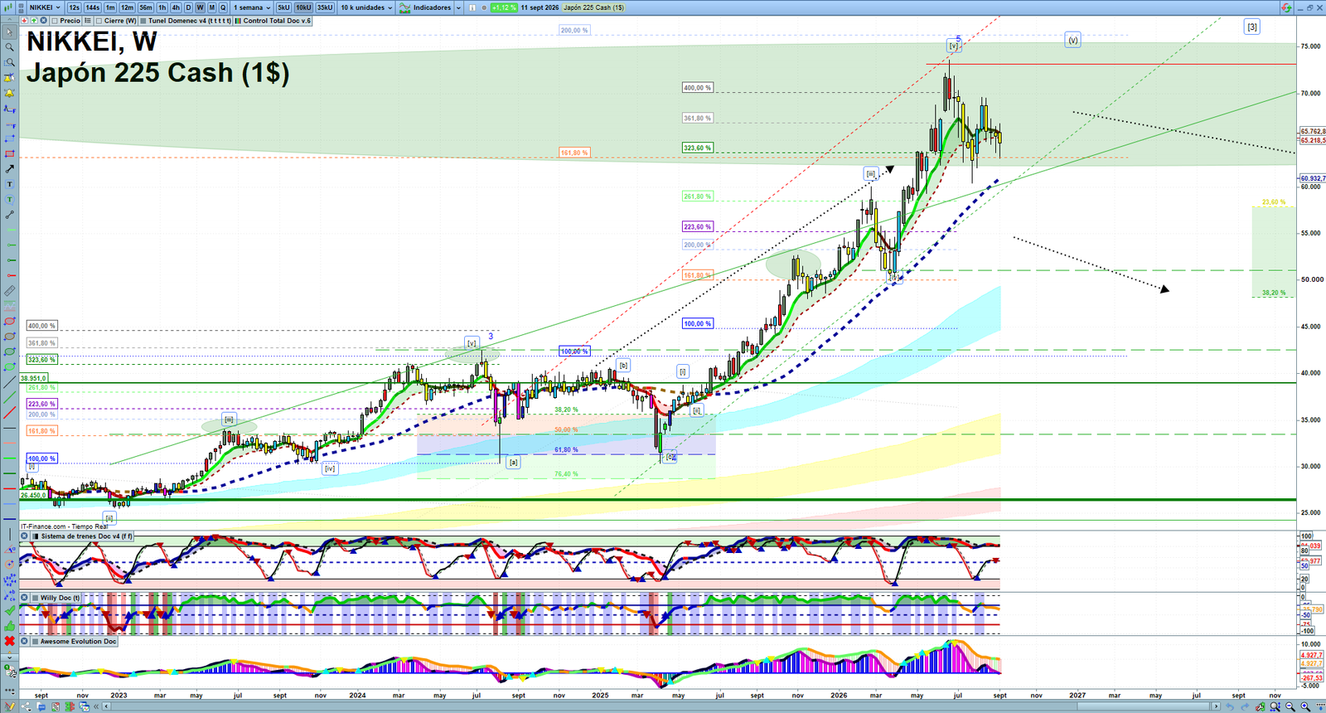
Task: Toggle Awesome Evolution Doc panel checkbox
Action: (35, 641)
